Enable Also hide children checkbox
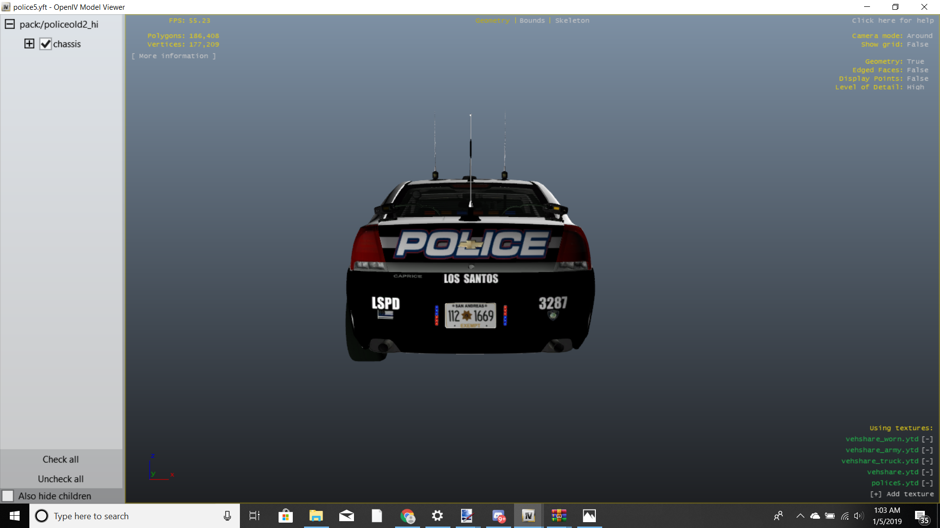 [8, 496]
